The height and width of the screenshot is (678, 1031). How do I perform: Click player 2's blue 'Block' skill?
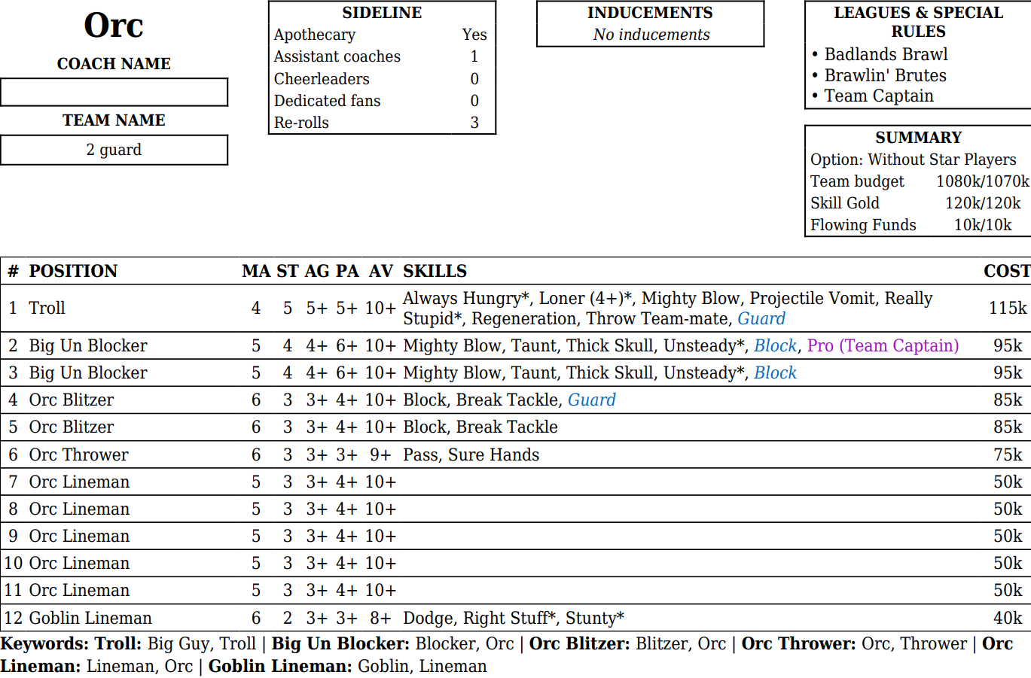point(775,345)
